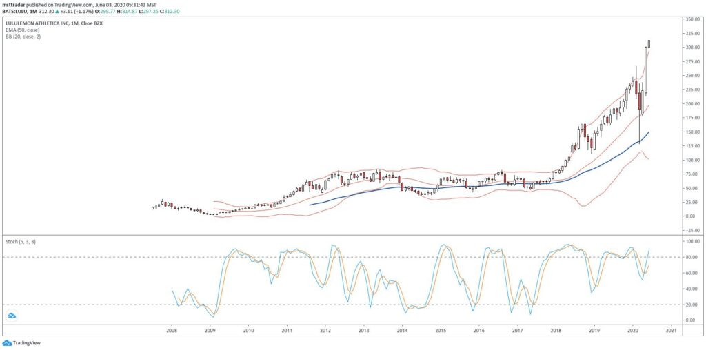Click the 2019 label on time axis
706x350 pixels.
click(594, 330)
